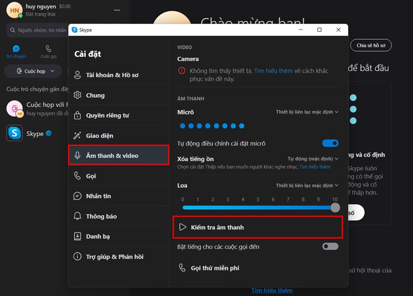
Task: Select Quyền riêng tư settings section
Action: coord(119,115)
